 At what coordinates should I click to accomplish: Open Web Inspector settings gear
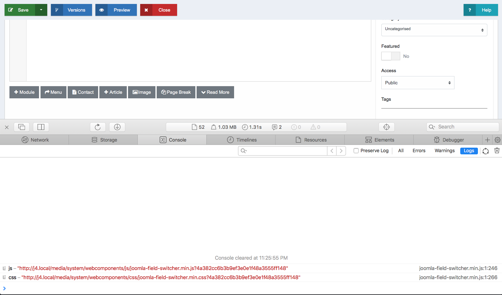[497, 140]
